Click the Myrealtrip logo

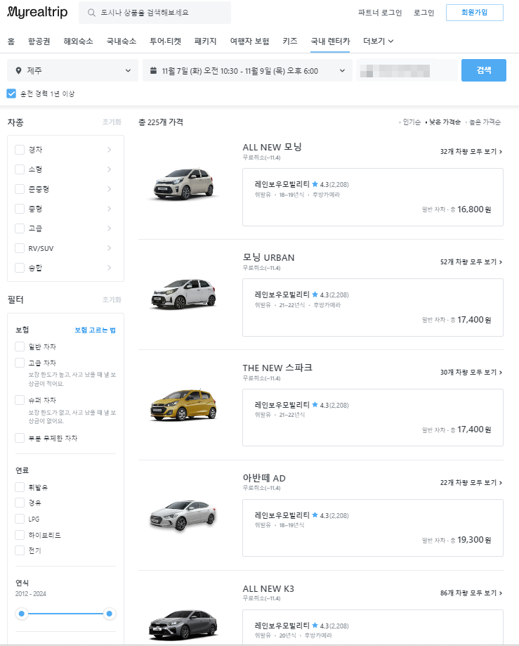point(37,13)
